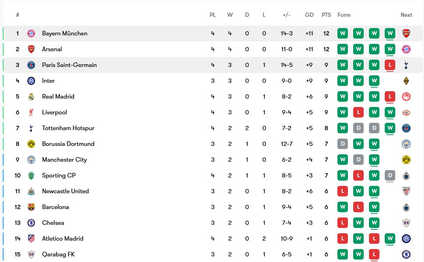
Task: Open Paris Saint-Germain's next opponent Tottenham icon
Action: coord(406,65)
